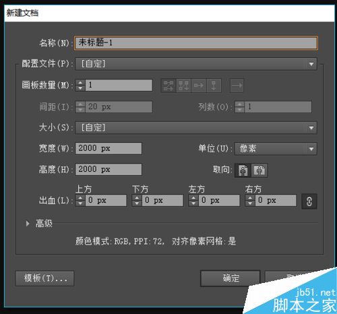This screenshot has height=314, width=337.
Task: Set landscape orientation icon
Action: [x=259, y=170]
